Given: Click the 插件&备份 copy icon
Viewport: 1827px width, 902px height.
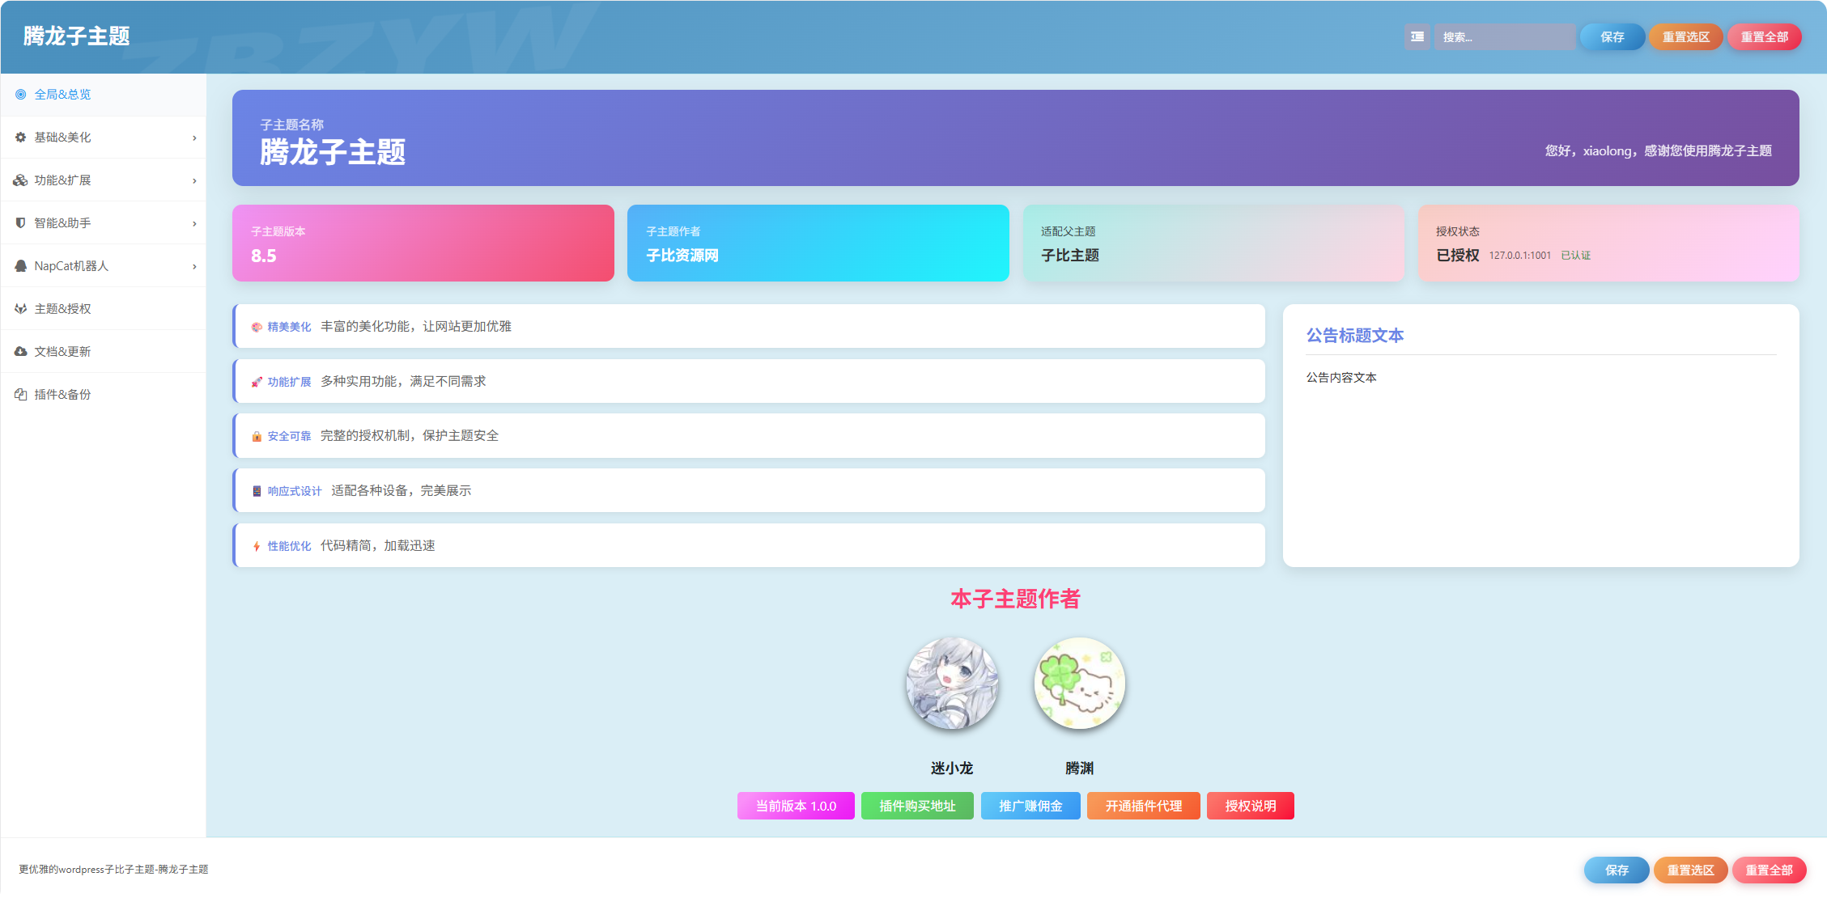Looking at the screenshot, I should point(21,395).
